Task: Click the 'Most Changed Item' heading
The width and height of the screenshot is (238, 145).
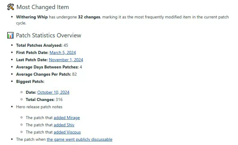Action: point(43,7)
